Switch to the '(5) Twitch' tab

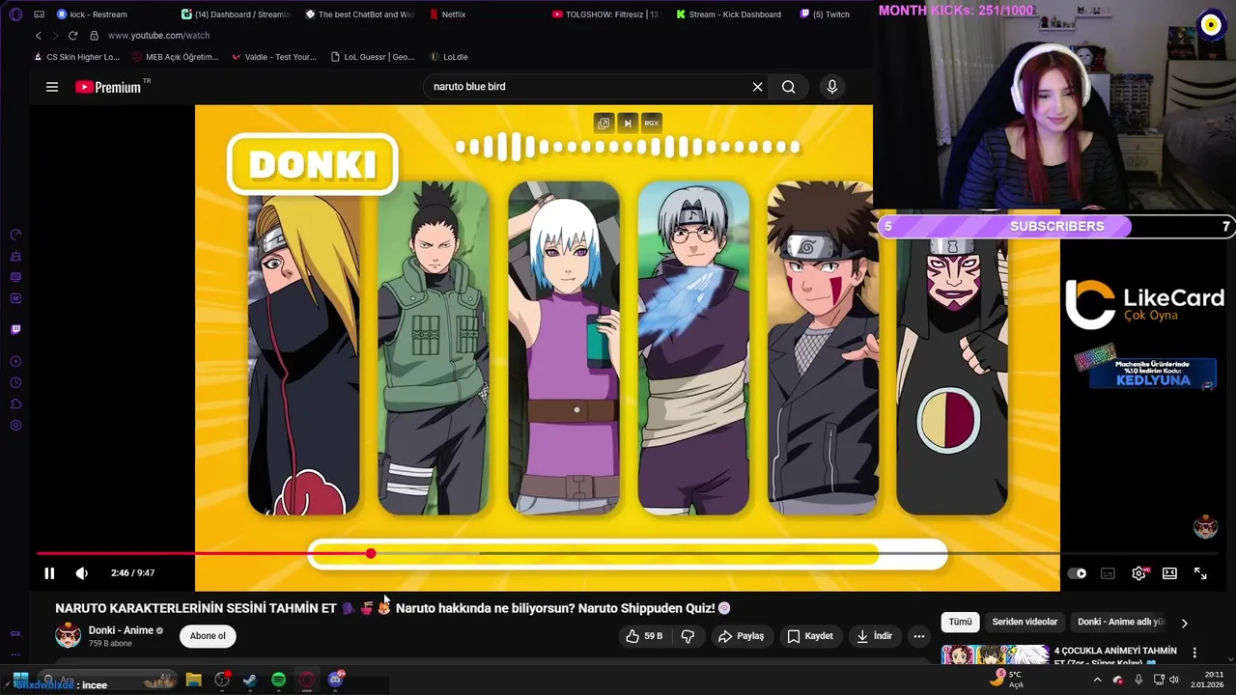click(825, 14)
